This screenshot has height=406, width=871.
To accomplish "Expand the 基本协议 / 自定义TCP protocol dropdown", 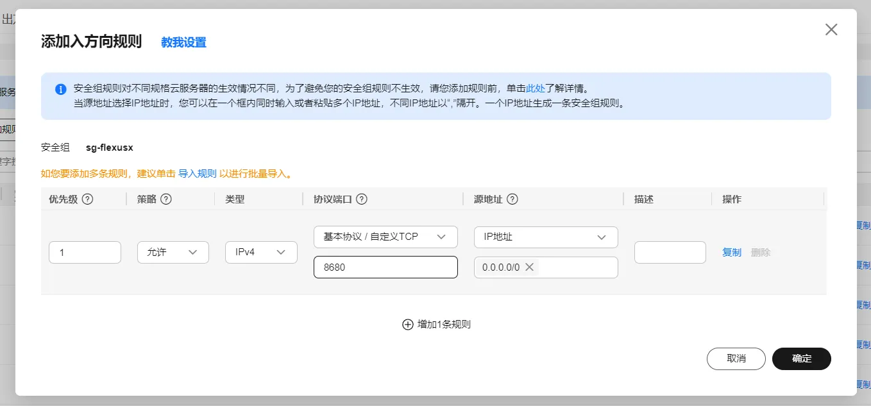I will tap(385, 237).
